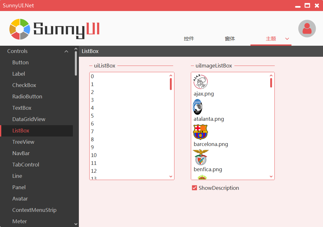Click sidebar scroll up arrow
The width and height of the screenshot is (323, 227).
pos(76,49)
